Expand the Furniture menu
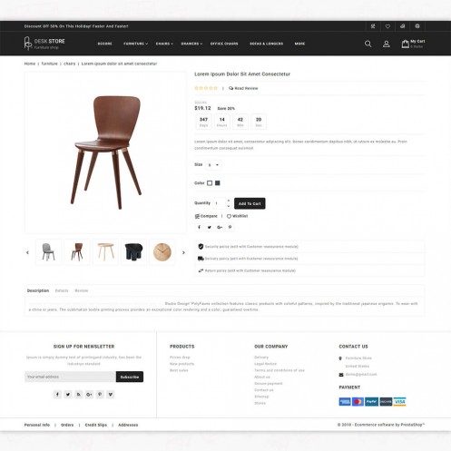 pyautogui.click(x=135, y=44)
